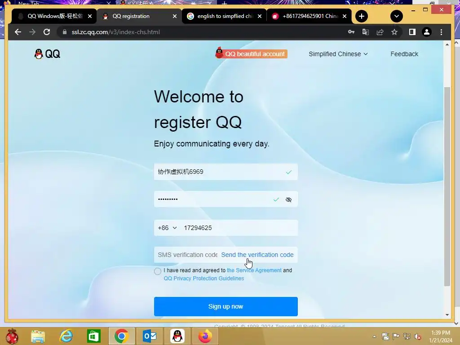Open the network tray icon
The height and width of the screenshot is (345, 460).
coord(407,336)
